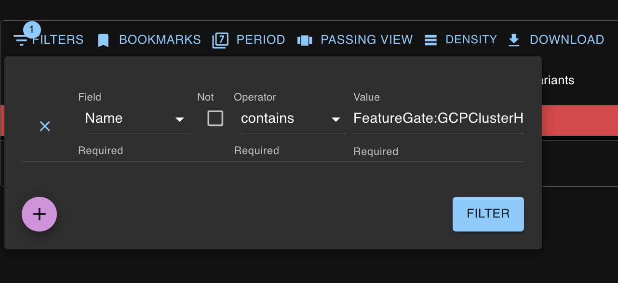Open the PERIOD toolbar option
The image size is (618, 283).
pyautogui.click(x=260, y=39)
